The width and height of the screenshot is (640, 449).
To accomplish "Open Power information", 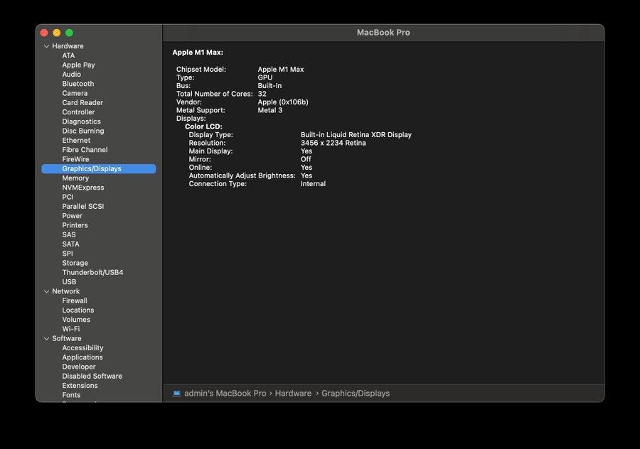I will point(73,216).
